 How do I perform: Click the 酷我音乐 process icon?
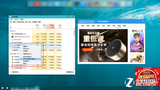12,50
